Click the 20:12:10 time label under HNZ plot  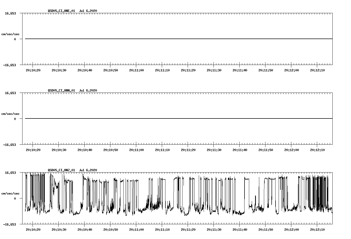[317, 229]
